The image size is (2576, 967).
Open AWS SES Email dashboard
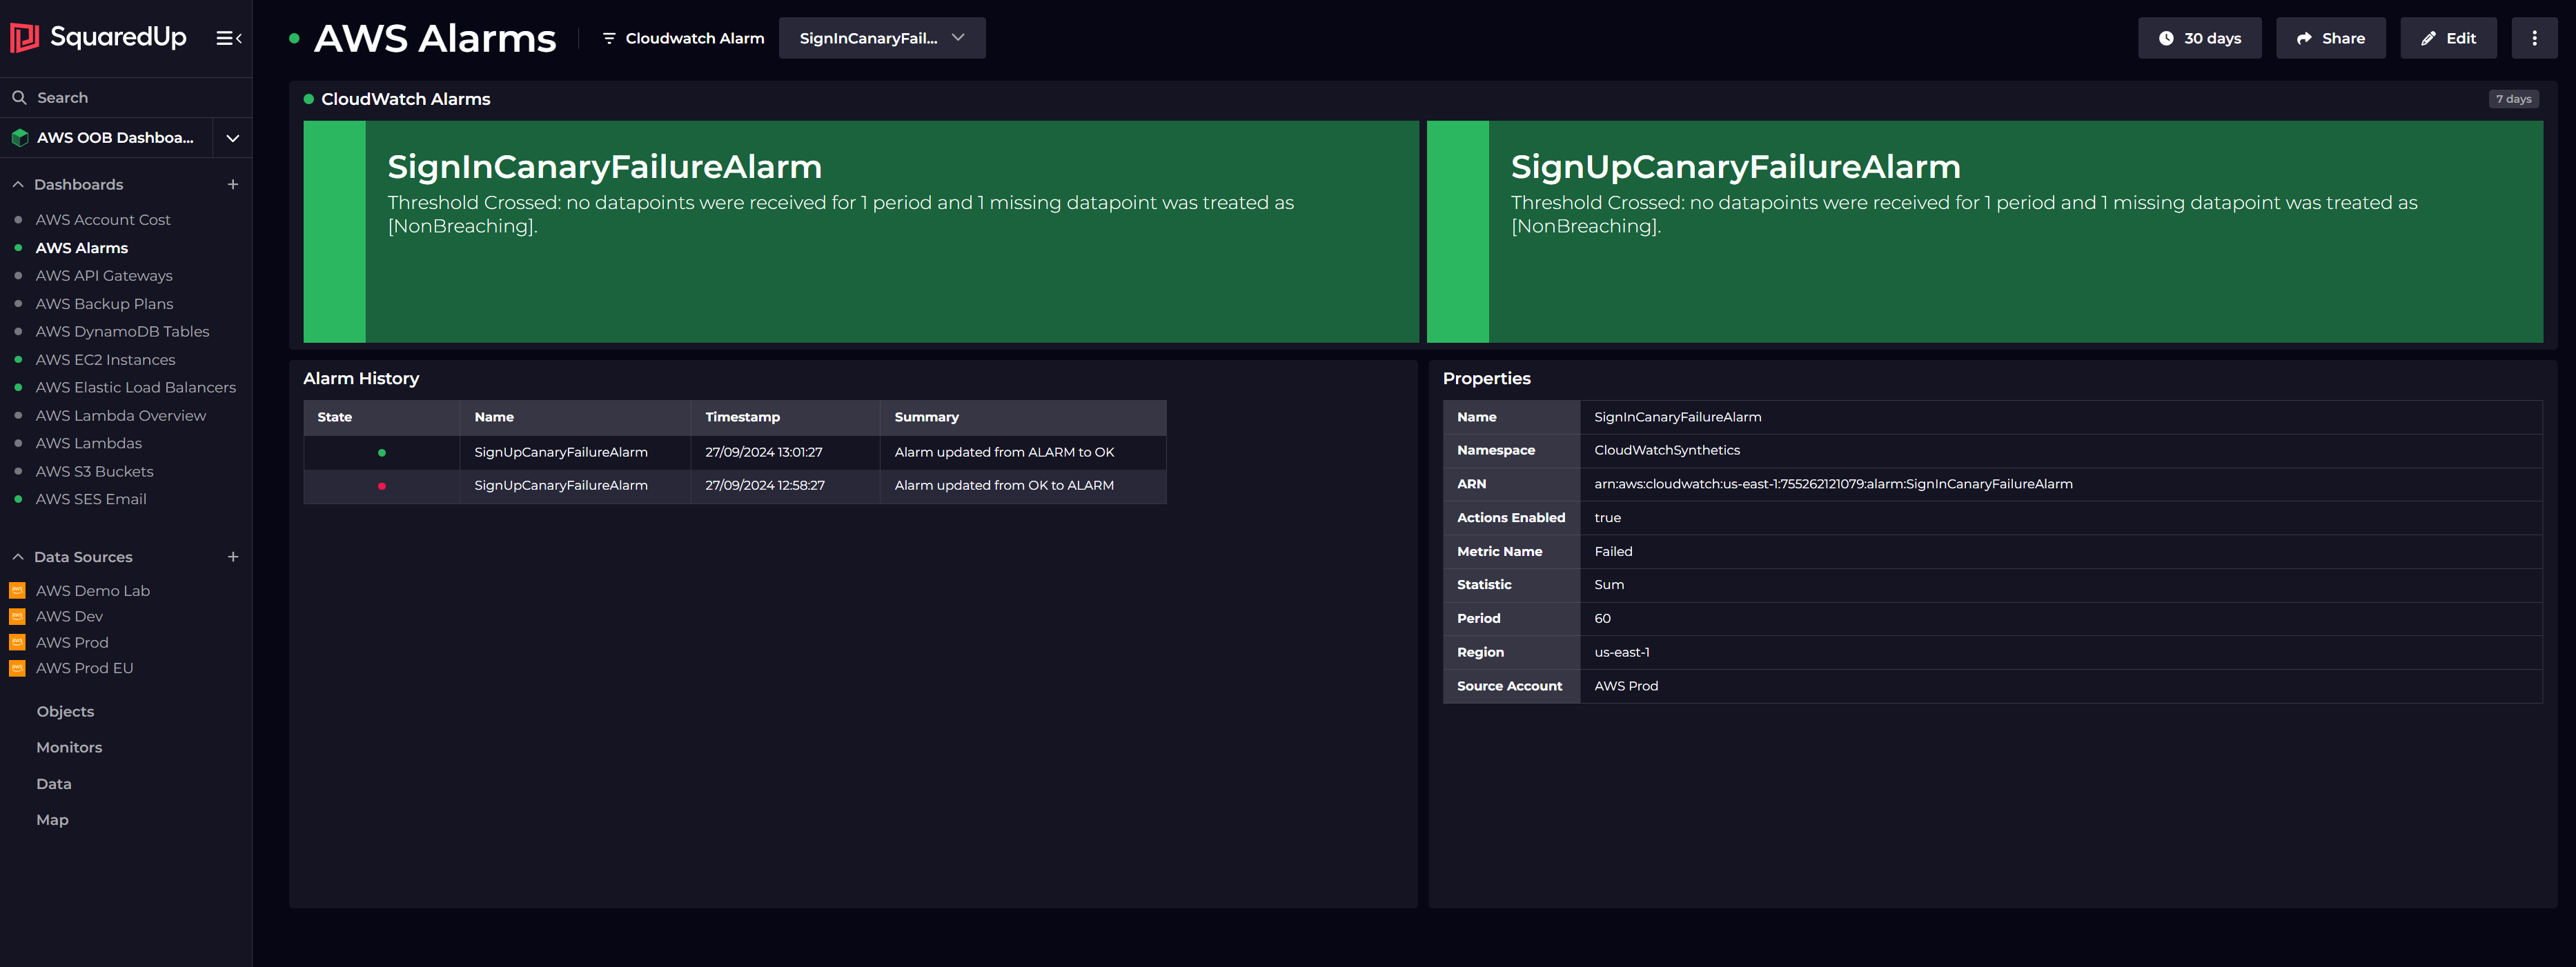(x=91, y=499)
